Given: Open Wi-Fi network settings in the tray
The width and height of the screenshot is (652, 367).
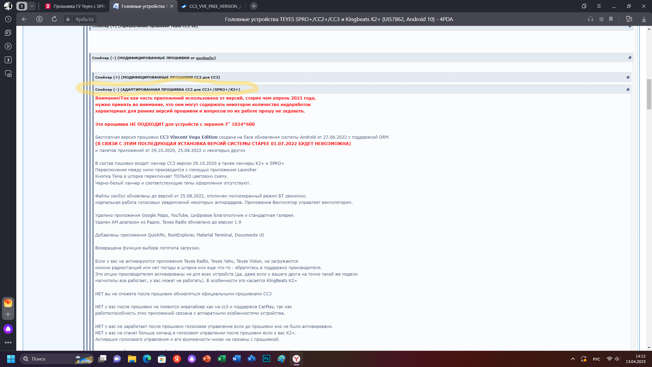Looking at the screenshot, I should [x=609, y=359].
